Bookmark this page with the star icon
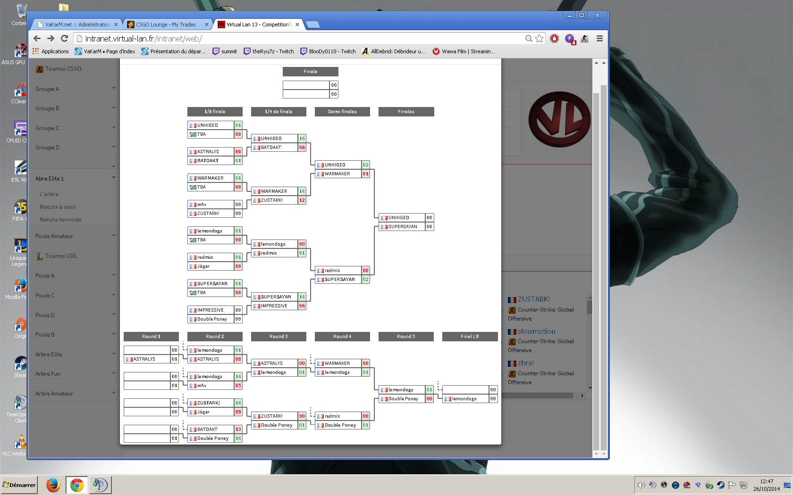The image size is (793, 495). [x=540, y=39]
